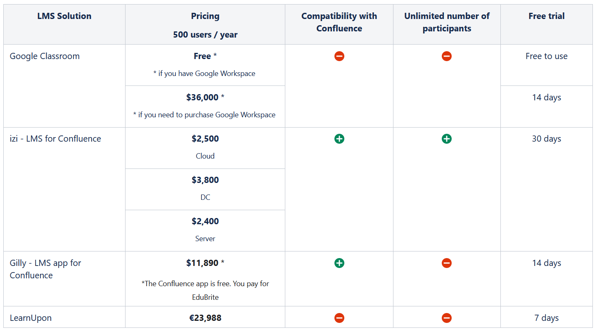Click izi's green plus unlimited participants icon

click(446, 139)
